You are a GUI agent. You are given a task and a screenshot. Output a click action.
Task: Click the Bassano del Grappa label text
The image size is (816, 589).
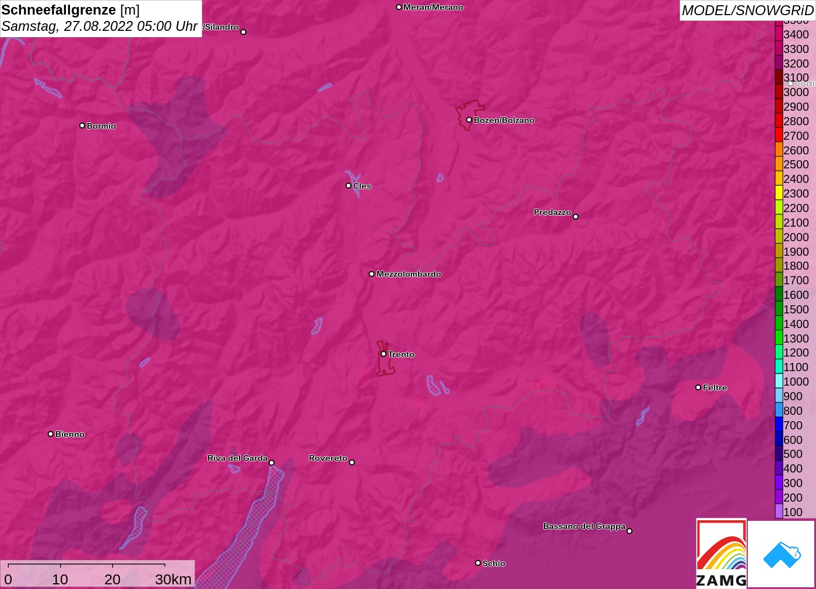pyautogui.click(x=584, y=526)
